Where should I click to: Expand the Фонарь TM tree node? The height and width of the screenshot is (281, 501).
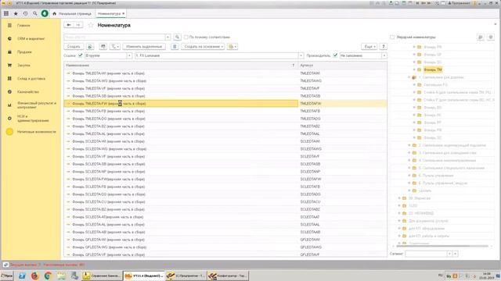(x=414, y=69)
